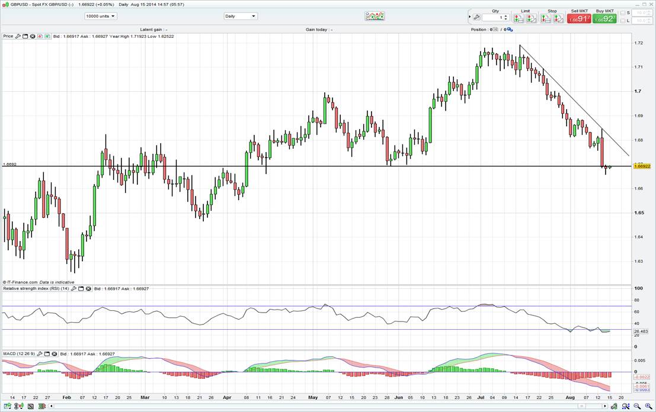Maximize the MACD panel window
This screenshot has height=412, width=656.
47,353
